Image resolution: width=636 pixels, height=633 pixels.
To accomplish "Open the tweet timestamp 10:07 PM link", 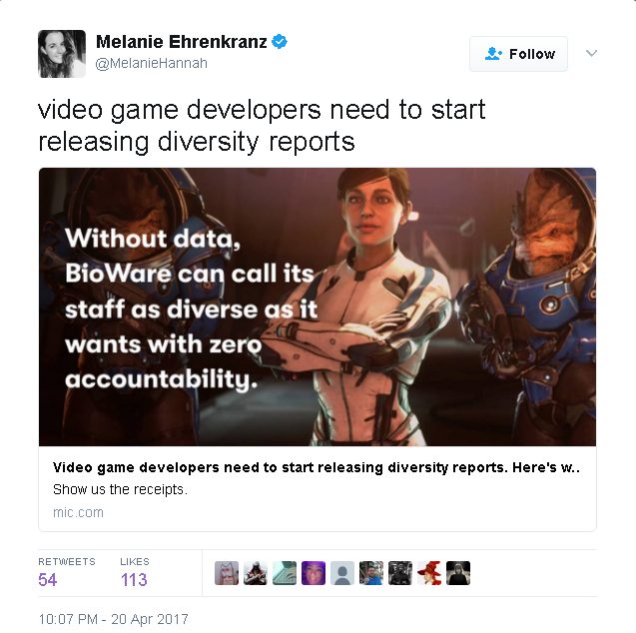I will click(113, 619).
